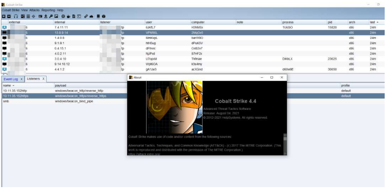Click the About dialog vertical scrollbar
The image size is (386, 188).
[x=285, y=144]
